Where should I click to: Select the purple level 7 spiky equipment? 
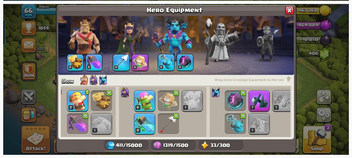(259, 101)
